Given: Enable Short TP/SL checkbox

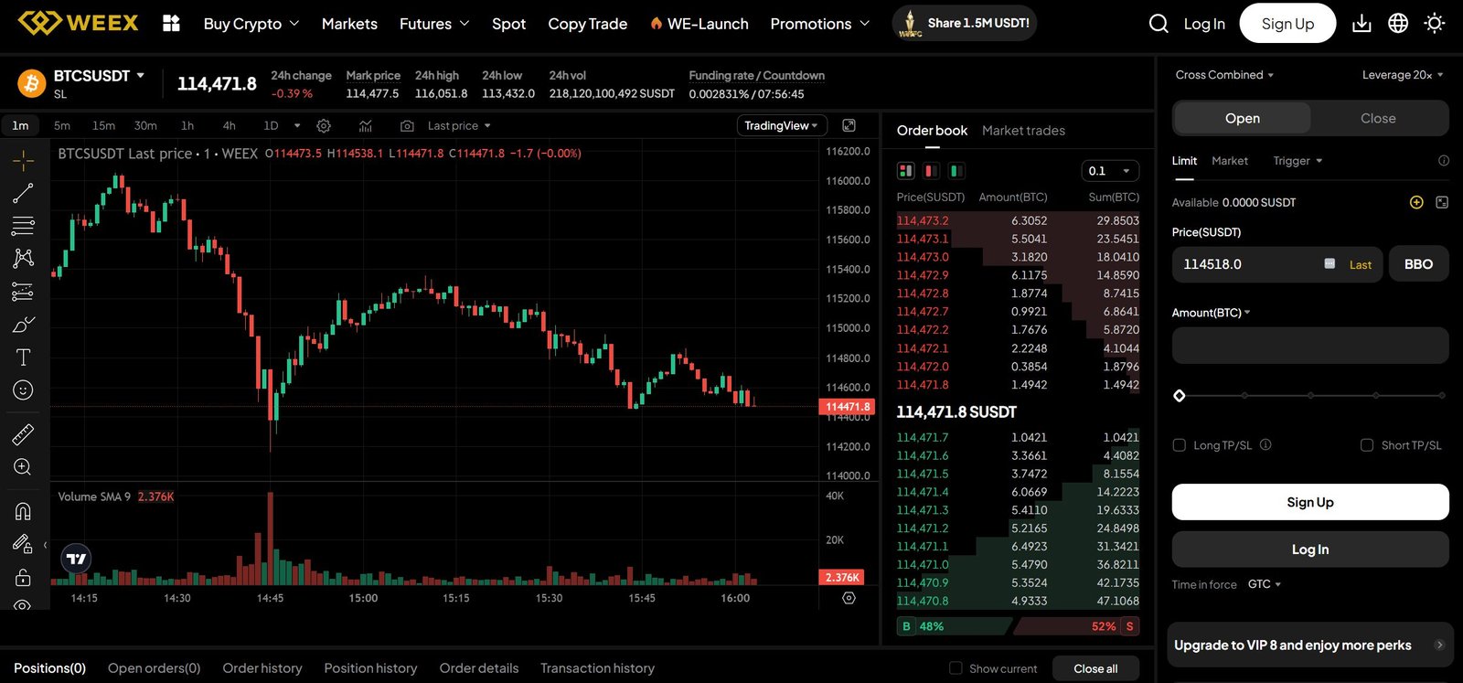Looking at the screenshot, I should [1367, 445].
